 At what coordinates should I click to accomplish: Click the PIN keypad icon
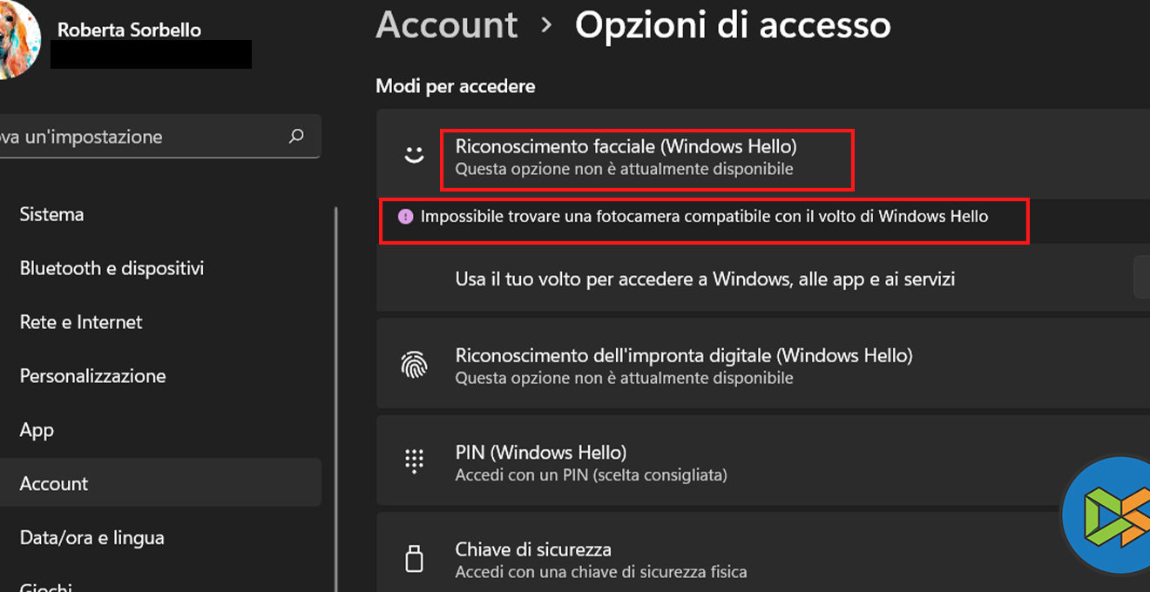coord(414,461)
